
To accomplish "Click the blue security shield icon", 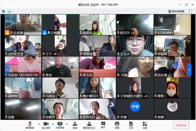I will [4, 11].
